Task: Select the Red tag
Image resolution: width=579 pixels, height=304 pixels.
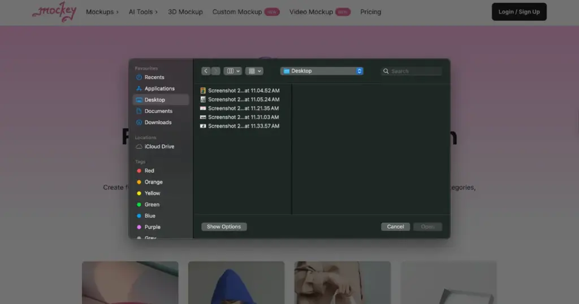Action: click(x=149, y=171)
